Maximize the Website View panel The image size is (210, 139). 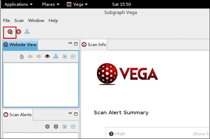pos(76,44)
